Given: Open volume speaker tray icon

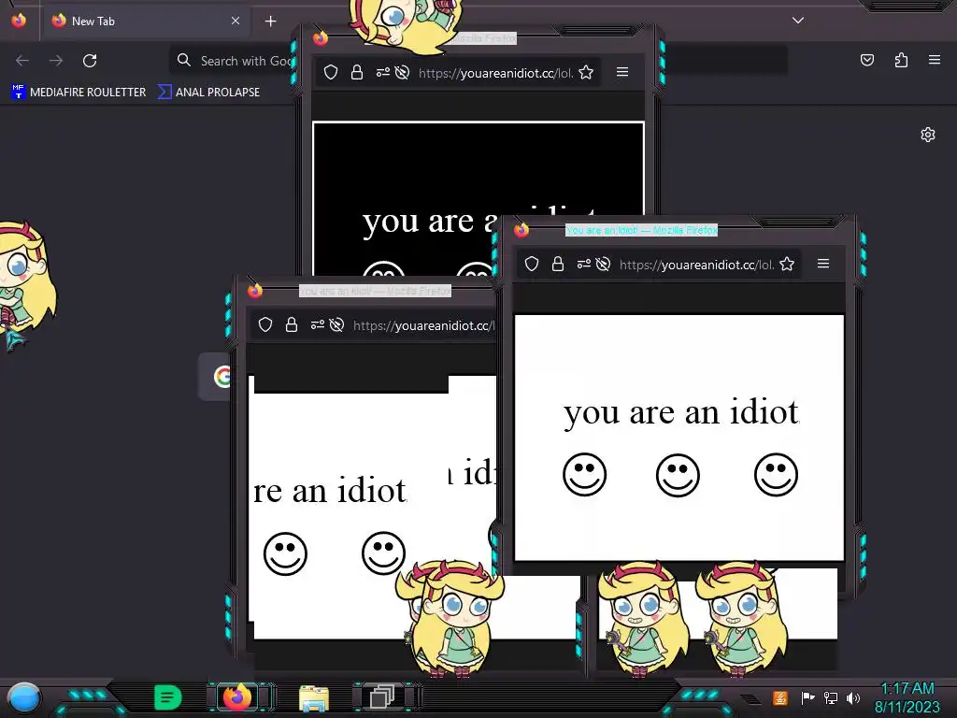Looking at the screenshot, I should point(852,697).
